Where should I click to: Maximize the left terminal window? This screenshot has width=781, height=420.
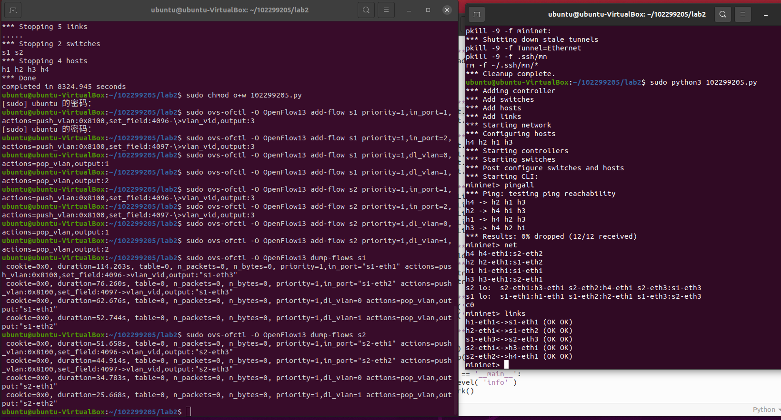tap(428, 10)
